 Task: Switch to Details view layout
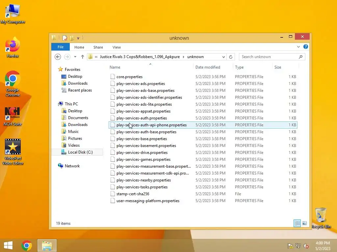click(297, 223)
